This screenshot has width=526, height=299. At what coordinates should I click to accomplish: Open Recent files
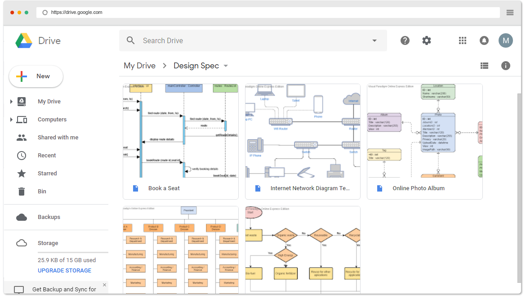tap(47, 156)
